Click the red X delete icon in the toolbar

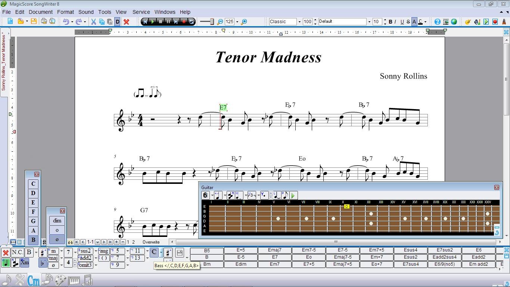pos(126,22)
